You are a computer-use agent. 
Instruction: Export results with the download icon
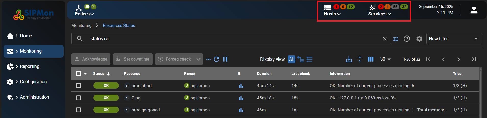point(349,59)
